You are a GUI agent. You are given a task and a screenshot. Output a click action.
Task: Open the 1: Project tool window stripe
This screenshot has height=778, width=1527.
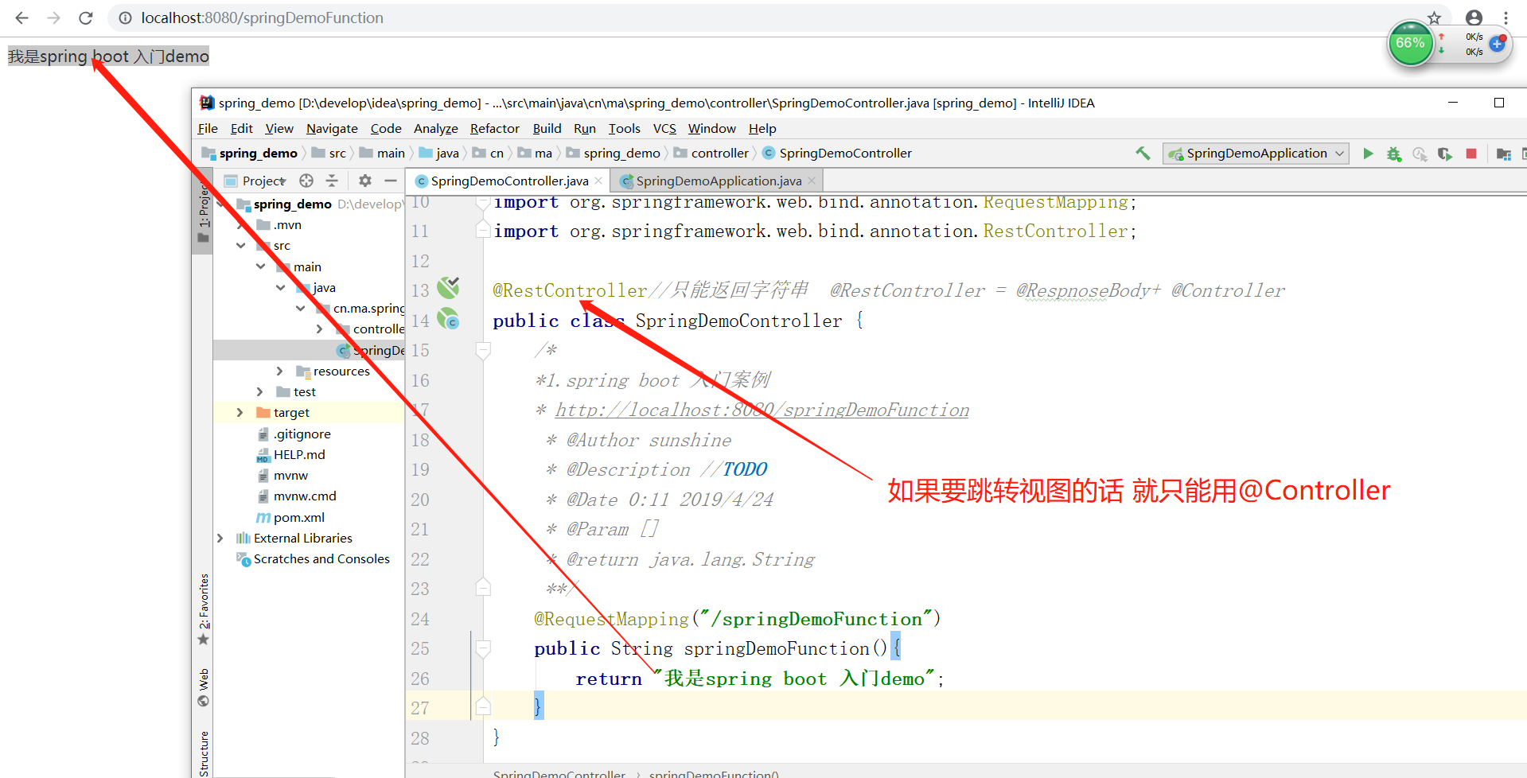204,212
